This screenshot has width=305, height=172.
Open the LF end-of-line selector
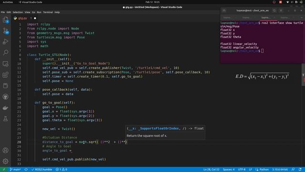(250, 170)
